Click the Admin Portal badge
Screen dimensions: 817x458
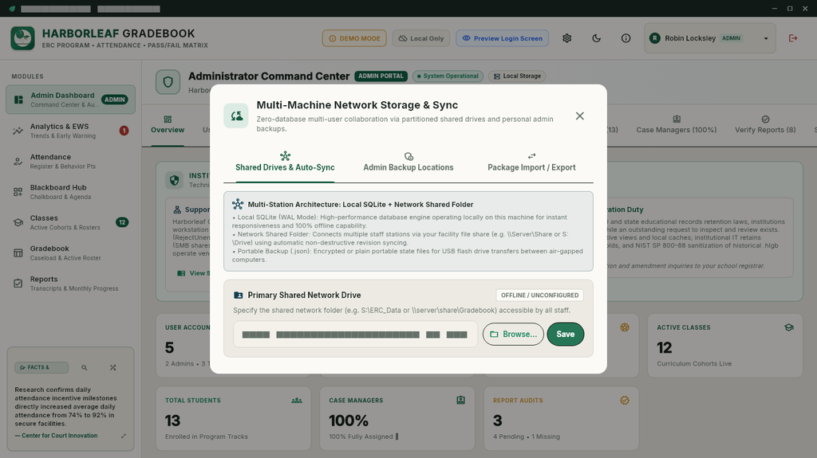click(381, 76)
